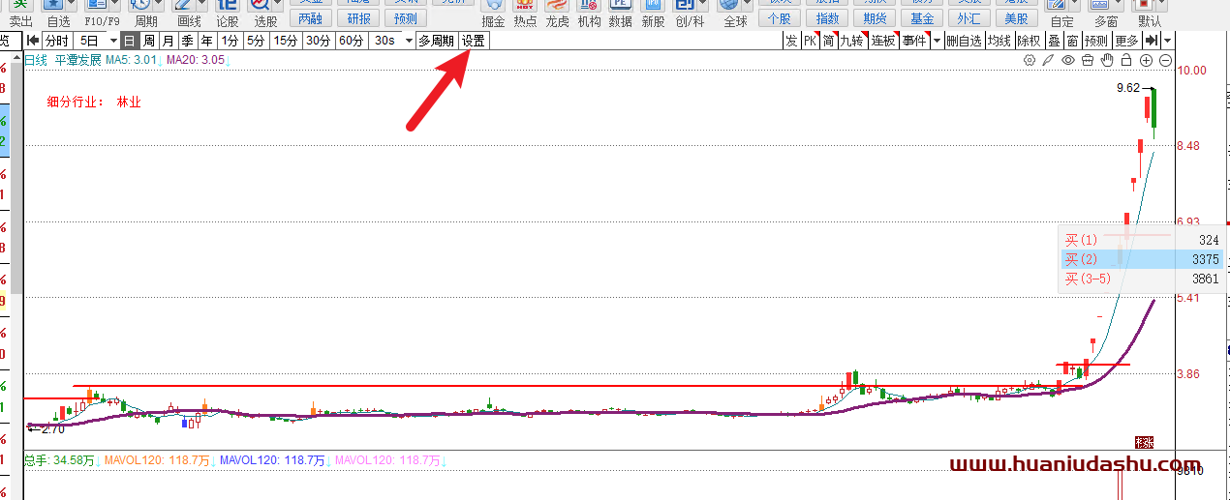Click the chart settings gear icon

click(x=1029, y=60)
